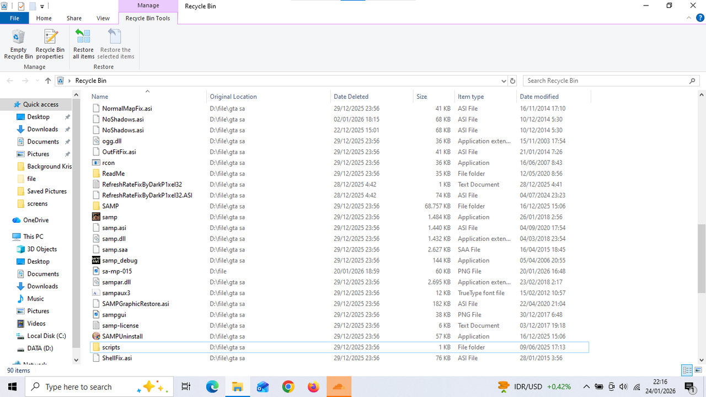Image resolution: width=706 pixels, height=397 pixels.
Task: Click the file list scroll up arrow
Action: point(702,95)
